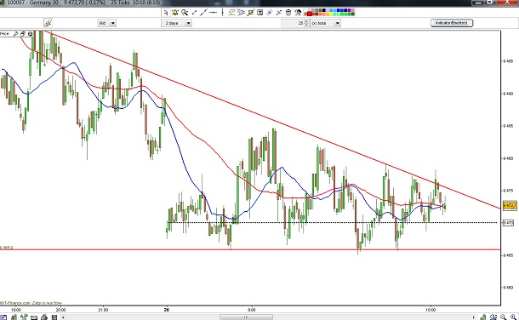
Task: Pick the channel drawing tool
Action: [231, 13]
